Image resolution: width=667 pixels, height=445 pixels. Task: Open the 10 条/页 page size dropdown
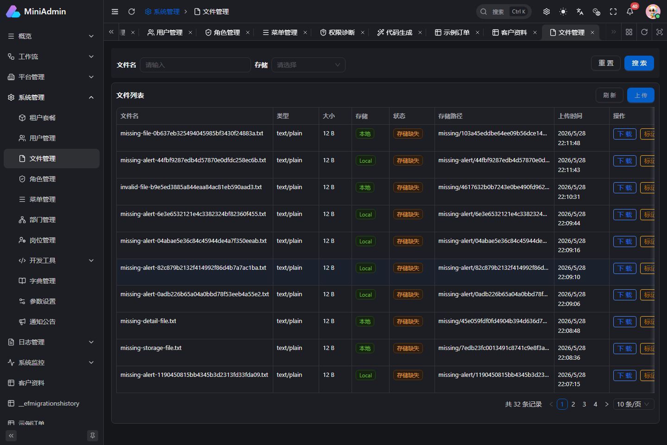[x=634, y=404]
